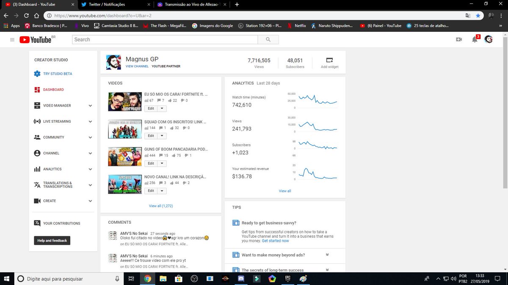
Task: Click the Windows Start button
Action: point(7,279)
